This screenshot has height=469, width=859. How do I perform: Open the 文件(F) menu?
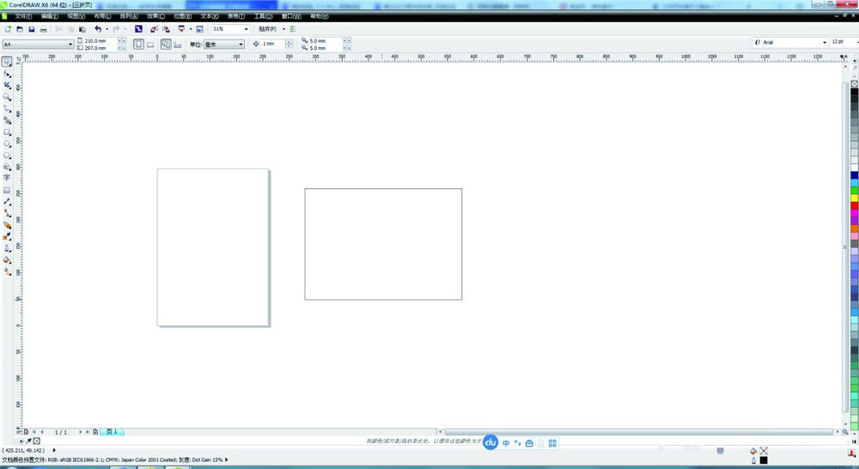[x=23, y=16]
